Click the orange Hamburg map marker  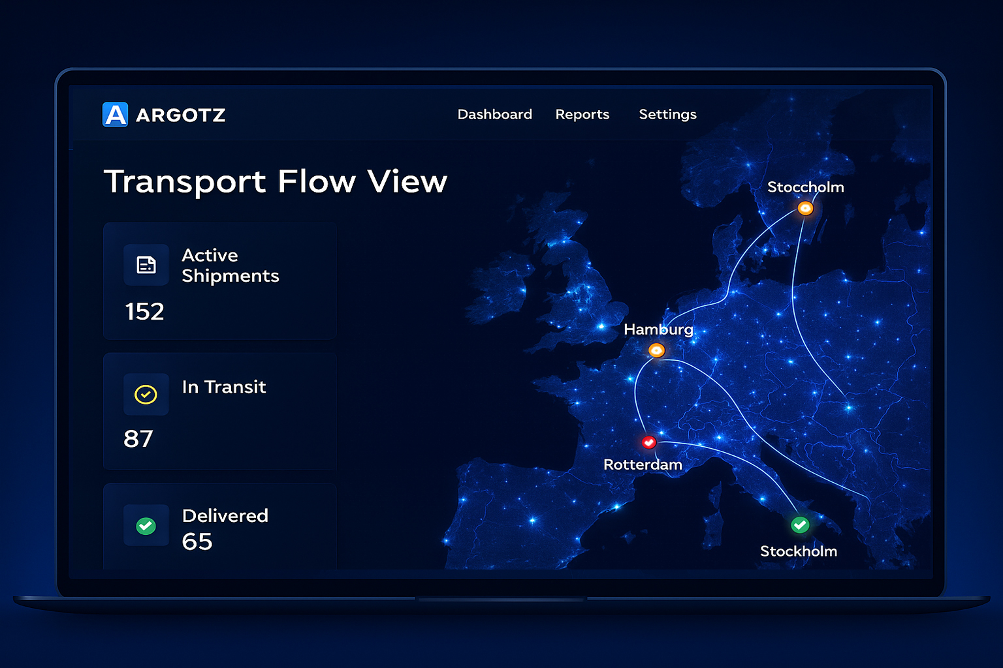(x=656, y=350)
